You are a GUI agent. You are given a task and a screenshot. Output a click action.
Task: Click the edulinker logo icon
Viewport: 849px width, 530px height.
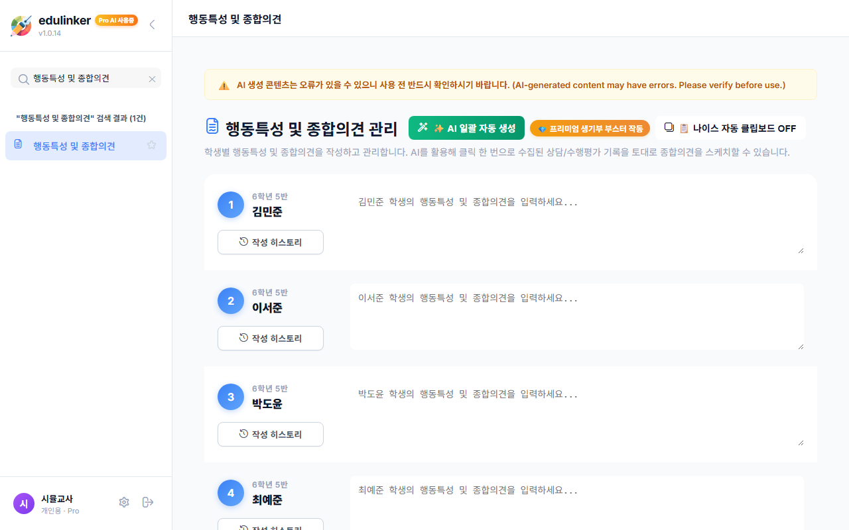[x=21, y=25]
